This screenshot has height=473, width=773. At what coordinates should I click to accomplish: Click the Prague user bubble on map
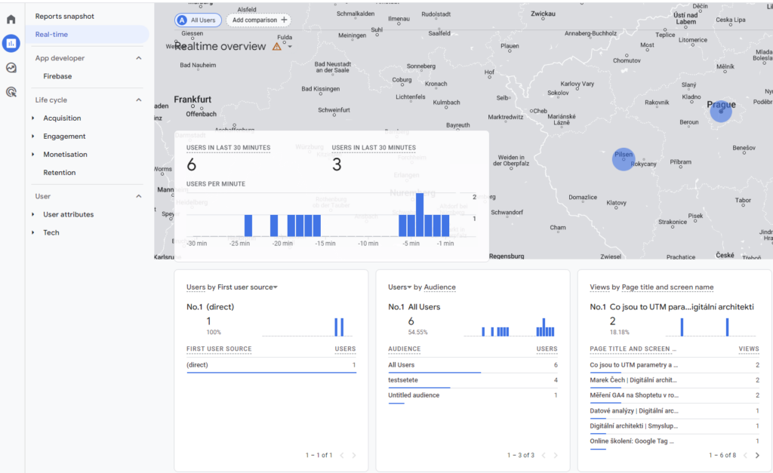721,112
